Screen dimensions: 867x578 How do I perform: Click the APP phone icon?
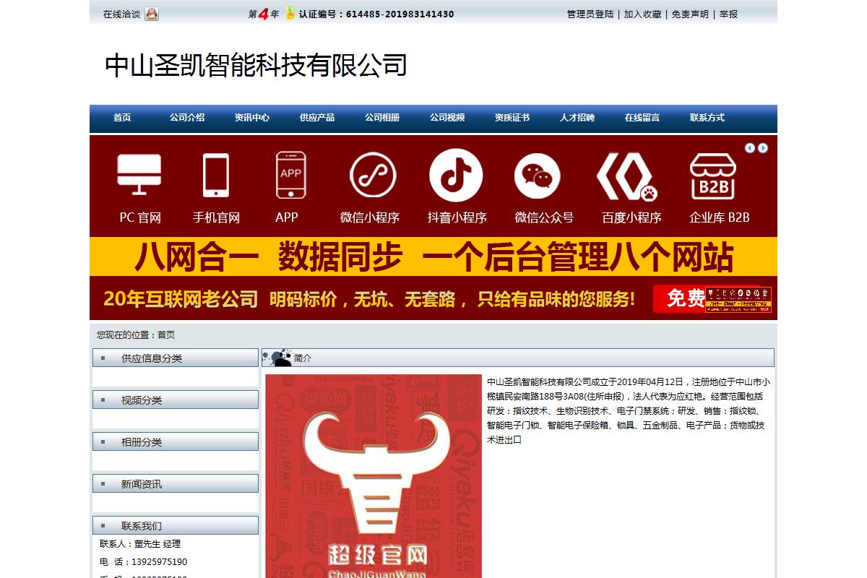click(x=290, y=174)
